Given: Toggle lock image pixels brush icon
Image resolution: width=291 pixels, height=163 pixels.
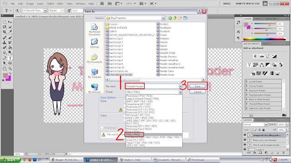Looking at the screenshot, I should coord(256,130).
